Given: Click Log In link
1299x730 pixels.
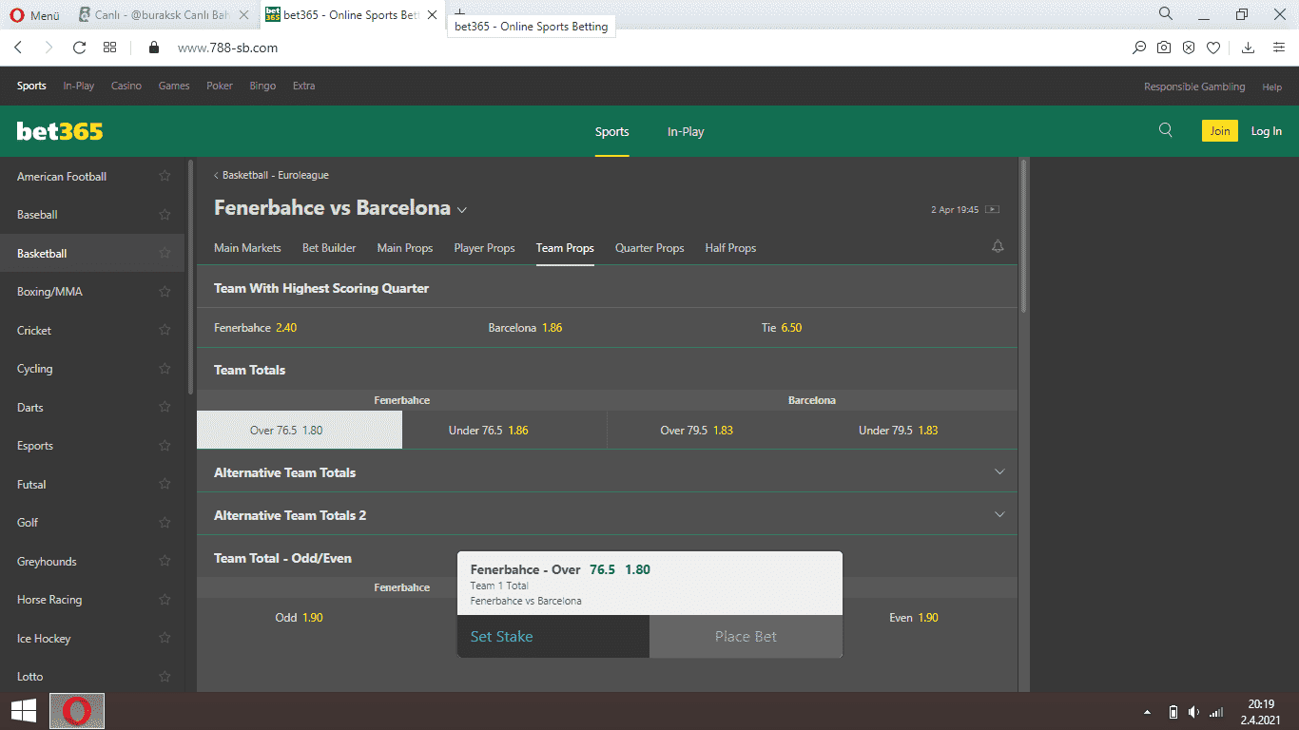Looking at the screenshot, I should coord(1266,131).
